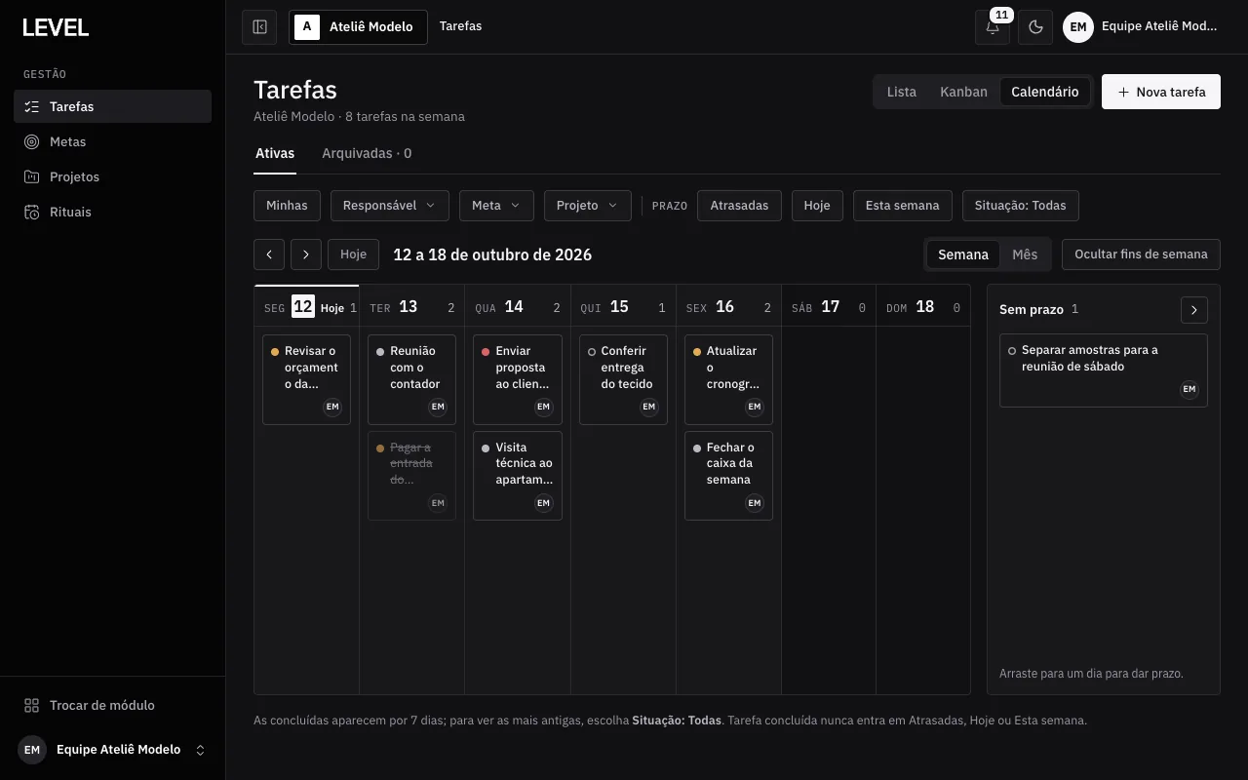Go to next week arrow
Image resolution: width=1248 pixels, height=780 pixels.
point(306,254)
